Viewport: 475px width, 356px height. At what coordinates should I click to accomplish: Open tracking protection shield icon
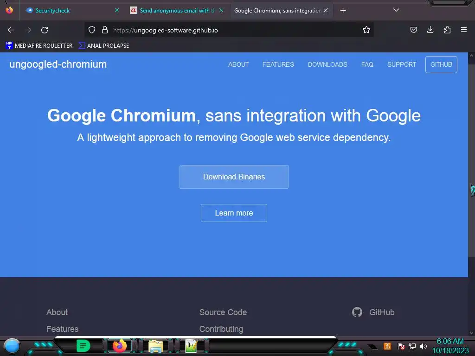92,30
